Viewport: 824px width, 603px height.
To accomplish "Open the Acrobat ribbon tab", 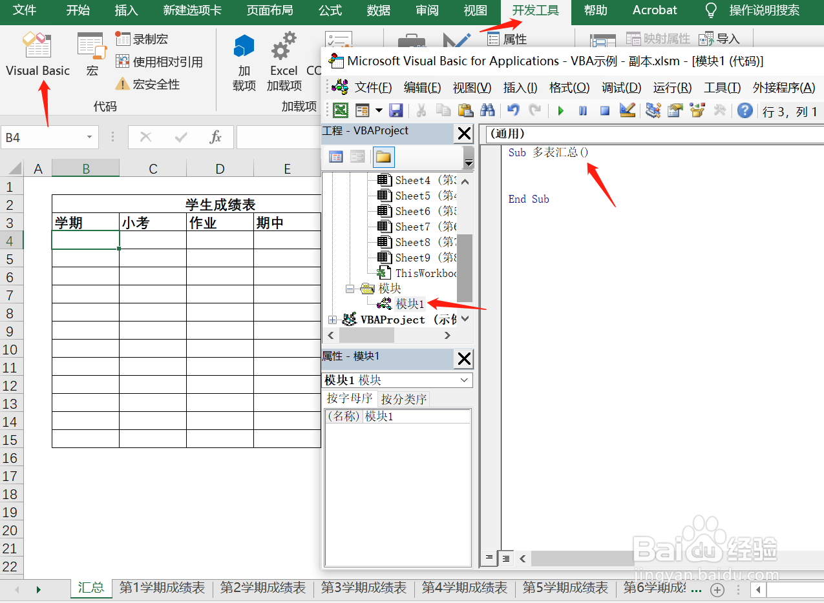I will 655,10.
